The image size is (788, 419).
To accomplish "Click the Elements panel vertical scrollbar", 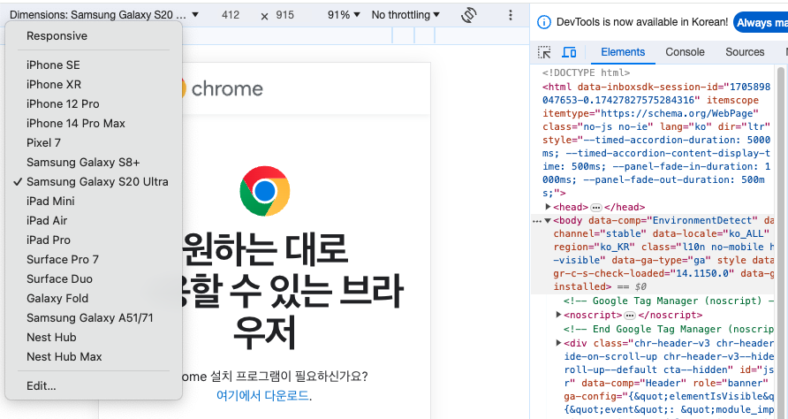I will (x=780, y=241).
